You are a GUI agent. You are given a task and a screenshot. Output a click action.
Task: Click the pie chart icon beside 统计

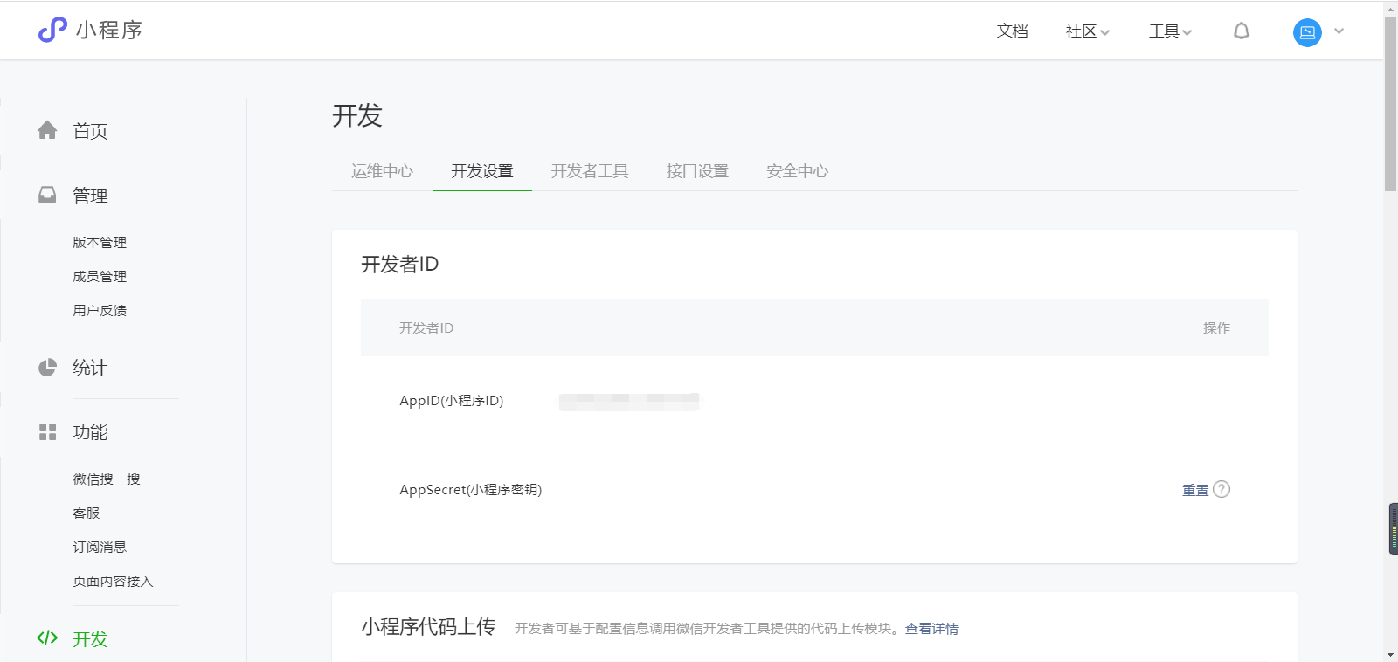[47, 368]
